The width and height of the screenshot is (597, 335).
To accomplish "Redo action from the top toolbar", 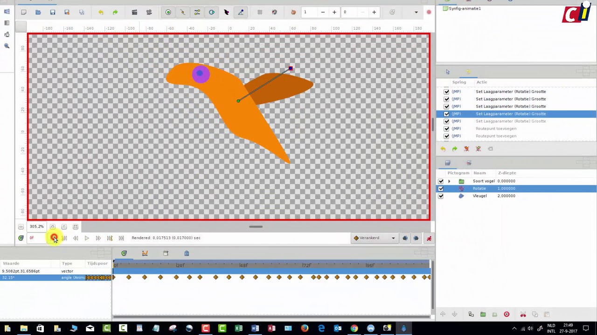I will click(x=115, y=12).
